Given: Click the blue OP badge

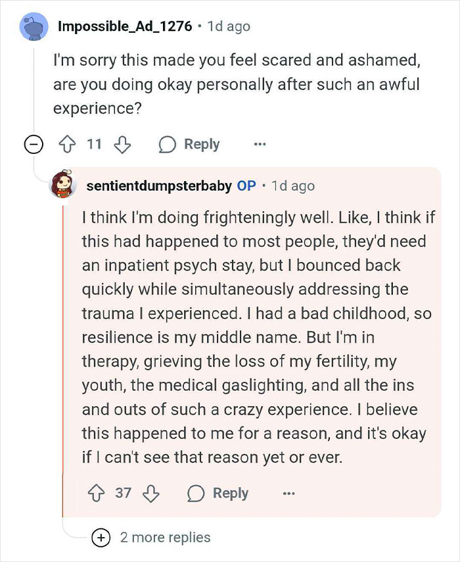Looking at the screenshot, I should [246, 186].
